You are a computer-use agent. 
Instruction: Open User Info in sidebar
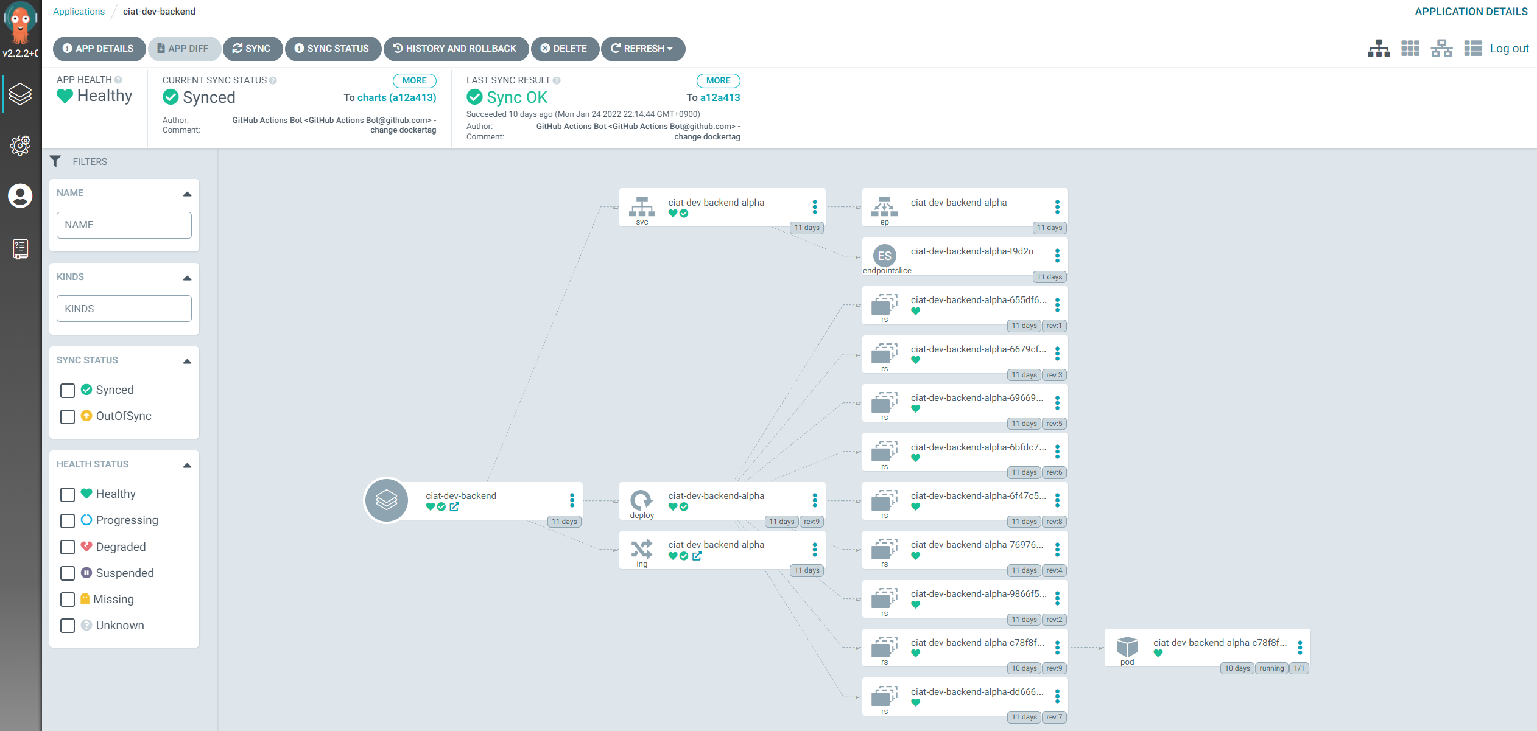click(20, 196)
